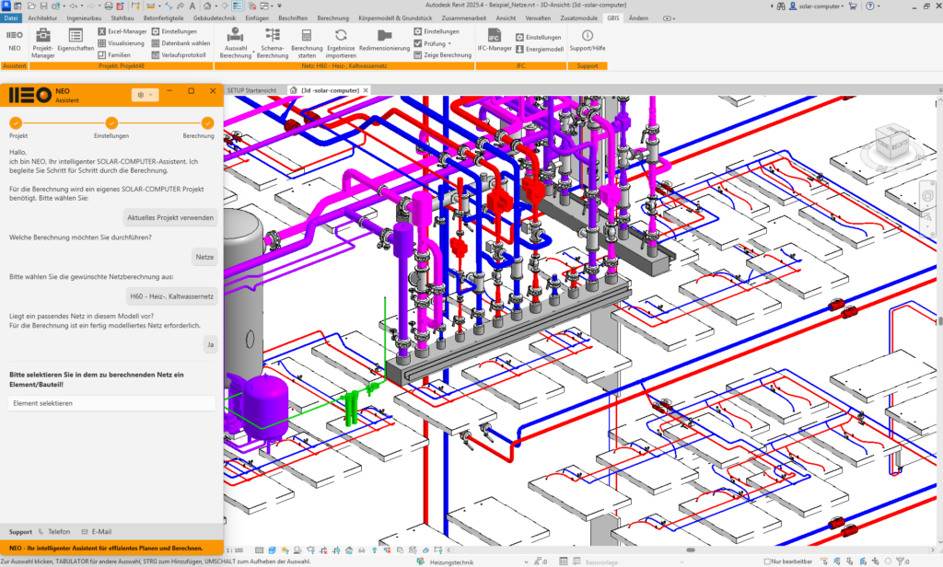Enable the Nur bearbeitbar checkbox
The image size is (943, 567).
(x=767, y=561)
